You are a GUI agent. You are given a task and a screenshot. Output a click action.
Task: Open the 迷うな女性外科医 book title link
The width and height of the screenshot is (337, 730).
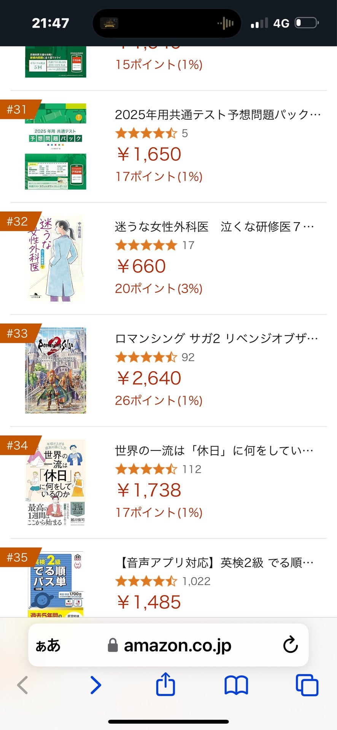point(215,227)
